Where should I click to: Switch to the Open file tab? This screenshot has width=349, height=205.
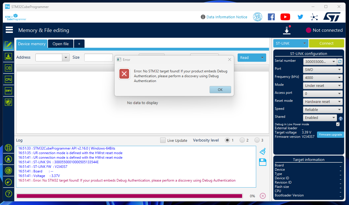click(61, 43)
